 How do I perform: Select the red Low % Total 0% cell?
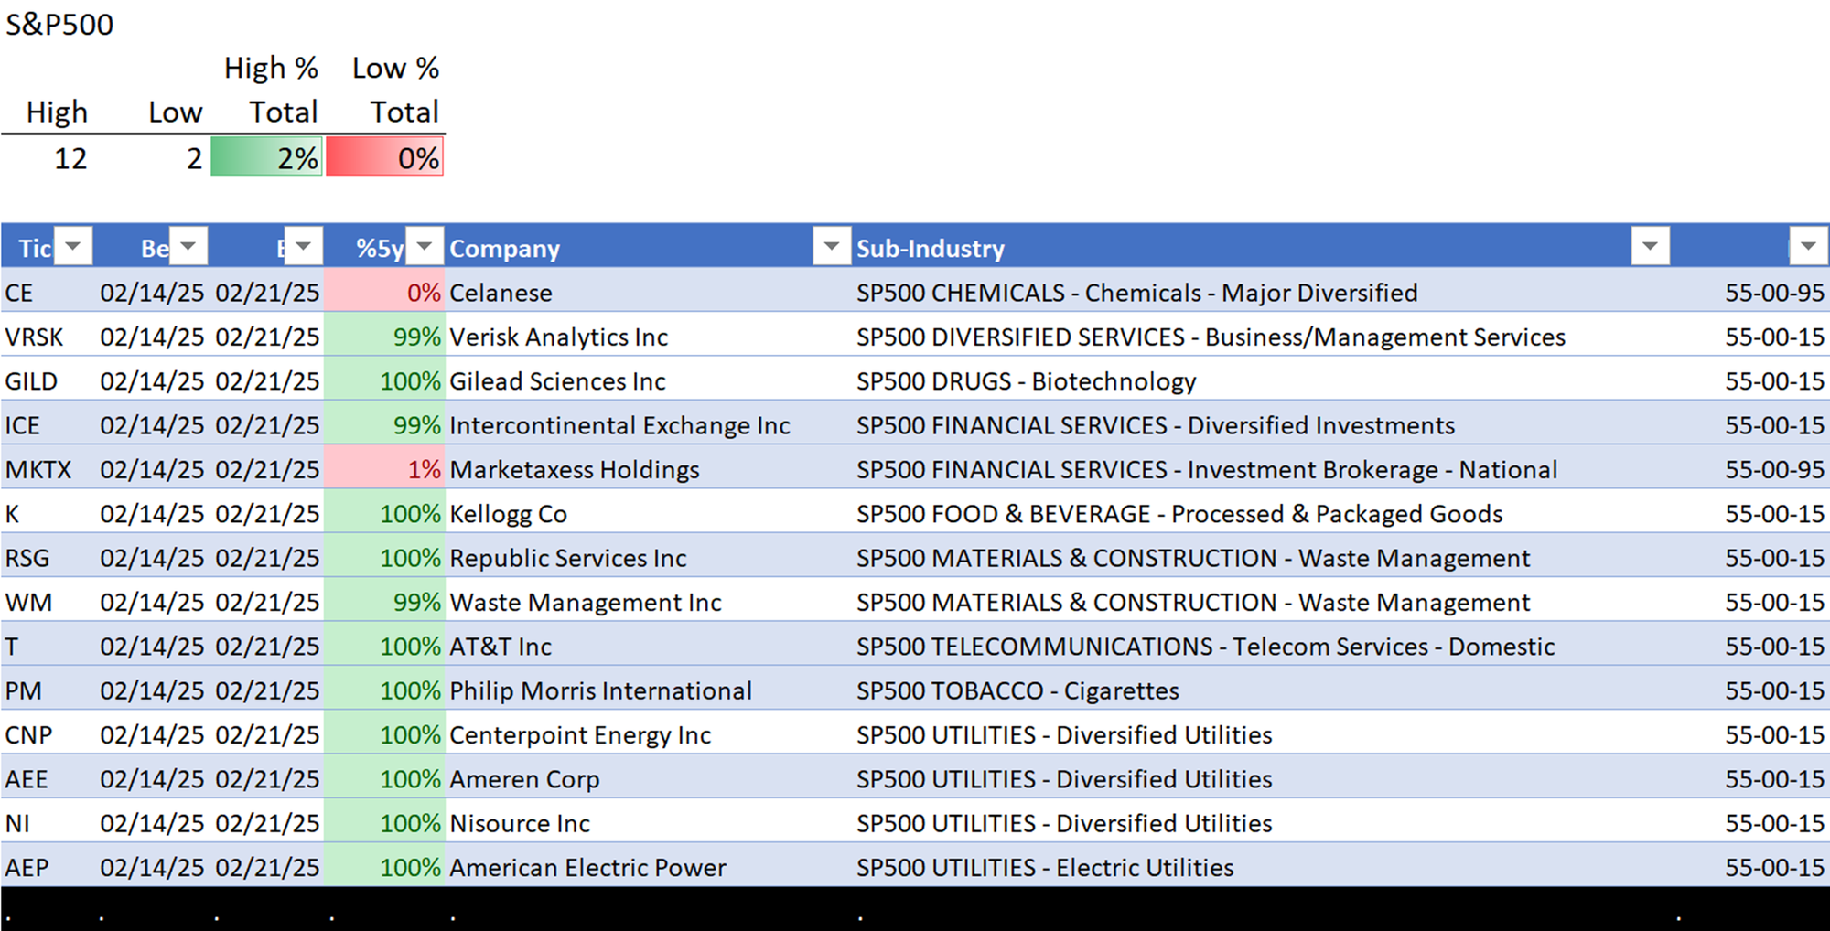(385, 156)
